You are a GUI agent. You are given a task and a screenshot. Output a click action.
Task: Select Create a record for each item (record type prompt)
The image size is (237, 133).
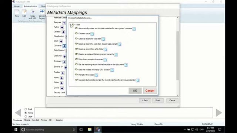pos(98,44)
